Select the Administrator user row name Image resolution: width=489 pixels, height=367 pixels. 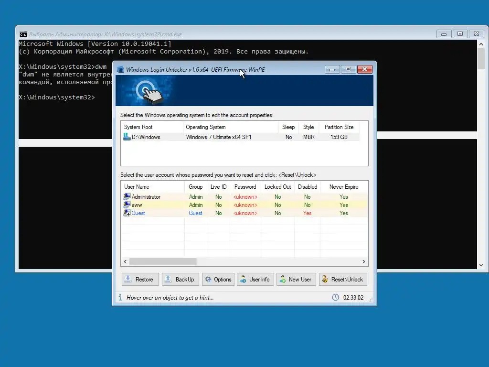click(x=146, y=196)
